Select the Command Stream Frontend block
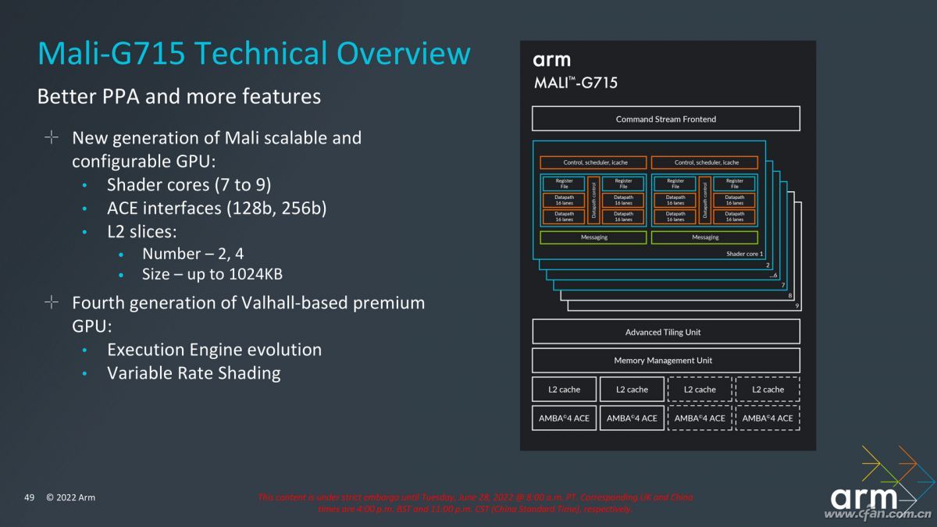Viewport: 937px width, 527px height. coord(665,119)
